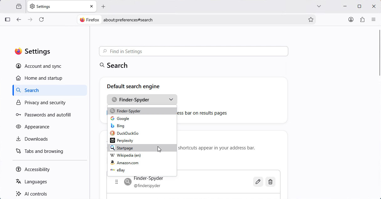Close the Settings tab

click(91, 6)
